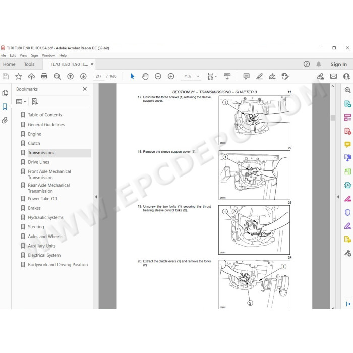Open the Window menu
This screenshot has height=353, width=353.
pos(48,55)
